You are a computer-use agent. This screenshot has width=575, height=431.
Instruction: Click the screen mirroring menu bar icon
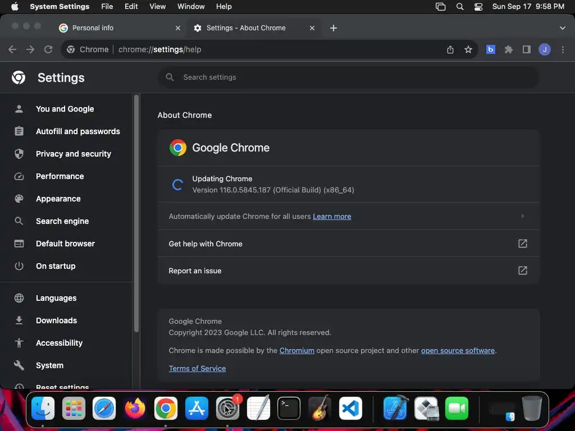click(x=440, y=7)
